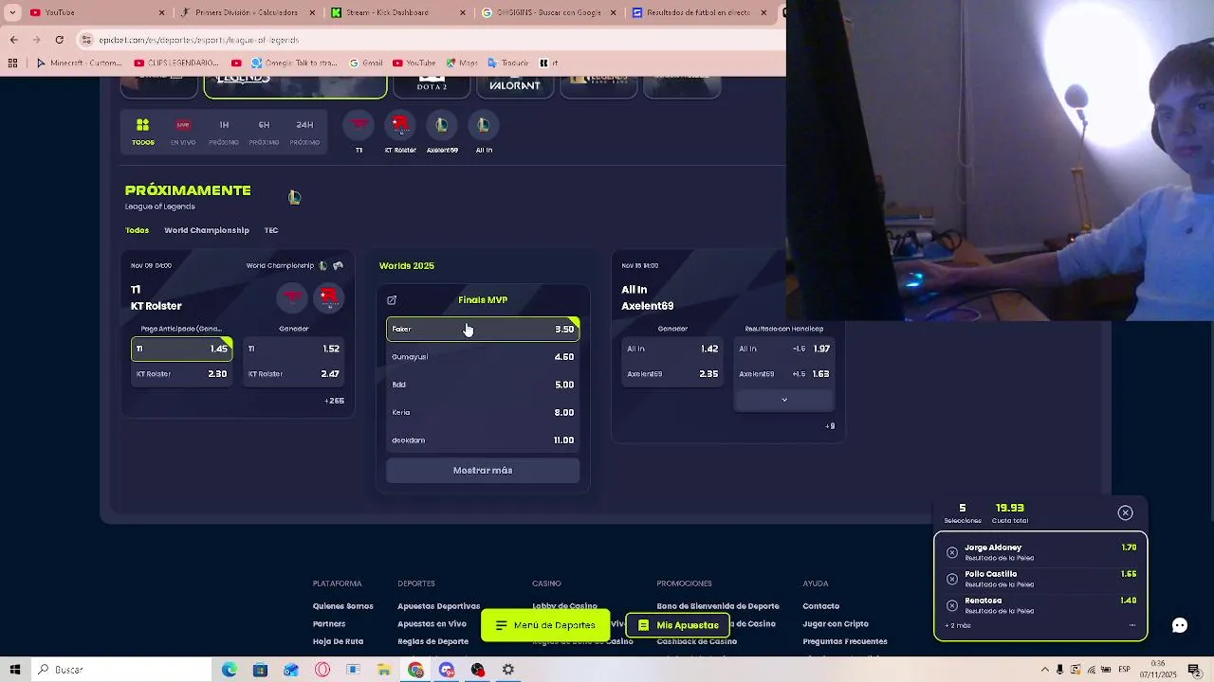Deselect T1 1.45 Pago Anticipado odd
Screen dimensions: 1214x682
(181, 349)
